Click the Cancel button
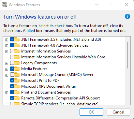 click(118, 112)
